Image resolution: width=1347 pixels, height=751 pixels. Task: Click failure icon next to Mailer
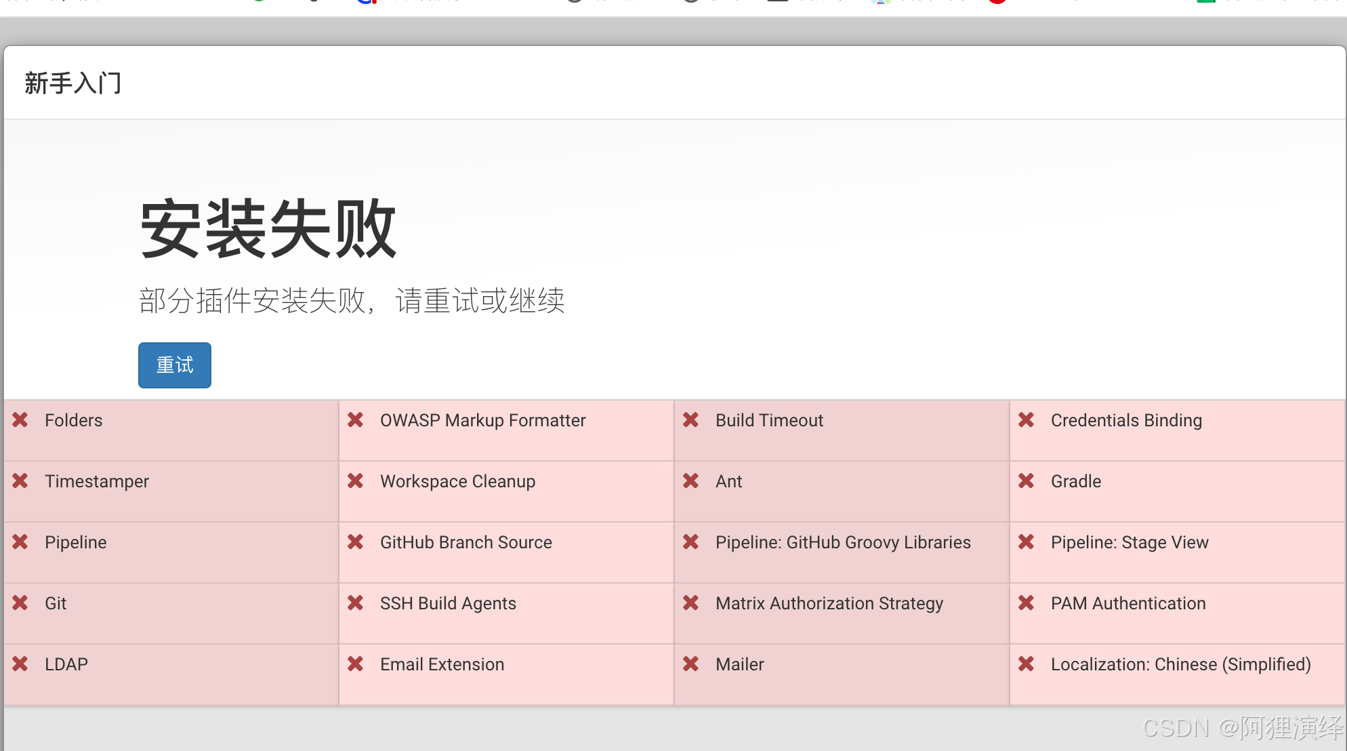click(691, 664)
